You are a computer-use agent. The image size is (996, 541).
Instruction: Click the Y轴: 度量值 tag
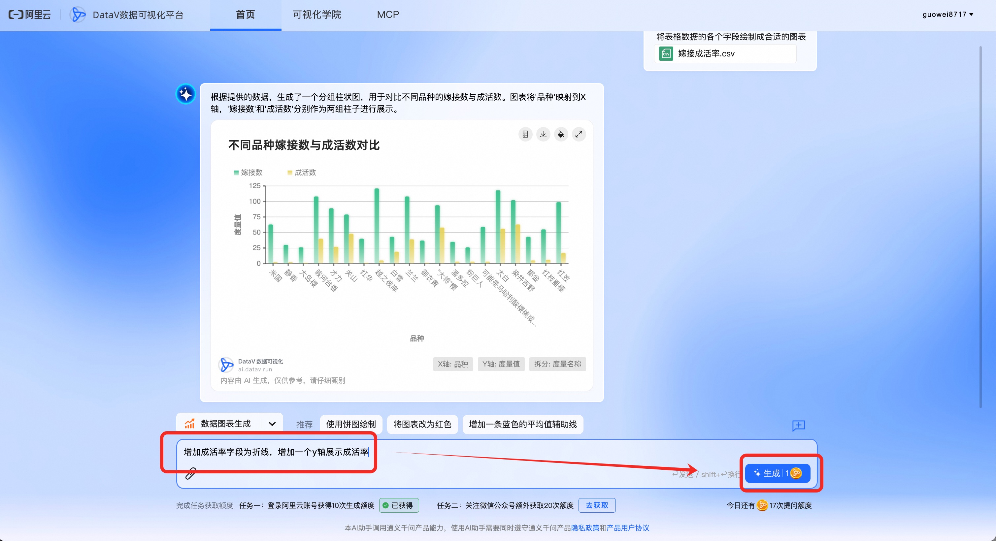coord(501,364)
